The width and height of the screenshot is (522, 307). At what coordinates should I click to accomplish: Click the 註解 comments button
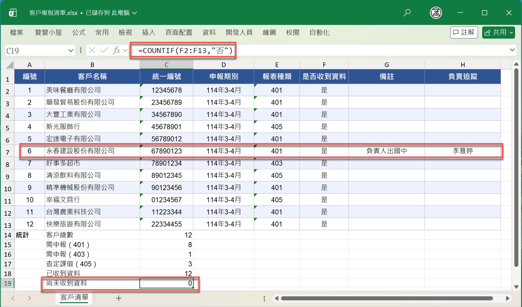tap(464, 32)
